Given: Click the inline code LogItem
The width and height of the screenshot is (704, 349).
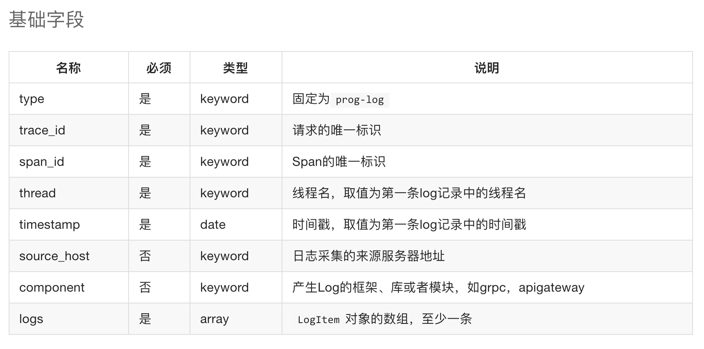Looking at the screenshot, I should (319, 320).
